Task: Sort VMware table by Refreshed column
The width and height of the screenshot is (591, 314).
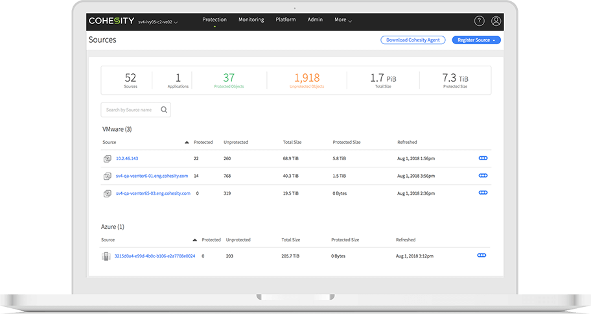Action: click(x=407, y=142)
